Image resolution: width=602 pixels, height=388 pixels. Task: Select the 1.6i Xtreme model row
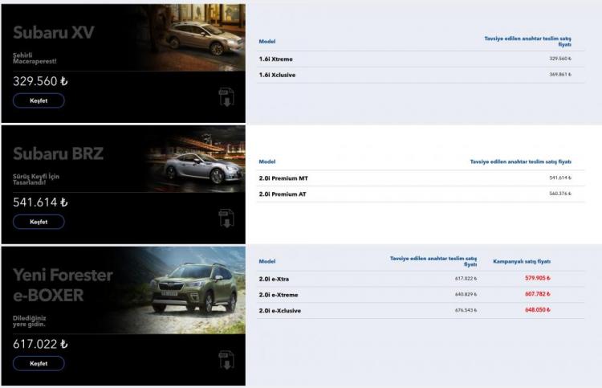coord(276,59)
